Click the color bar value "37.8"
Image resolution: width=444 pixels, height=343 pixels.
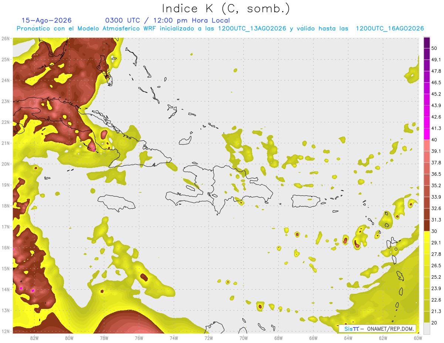coord(436,163)
